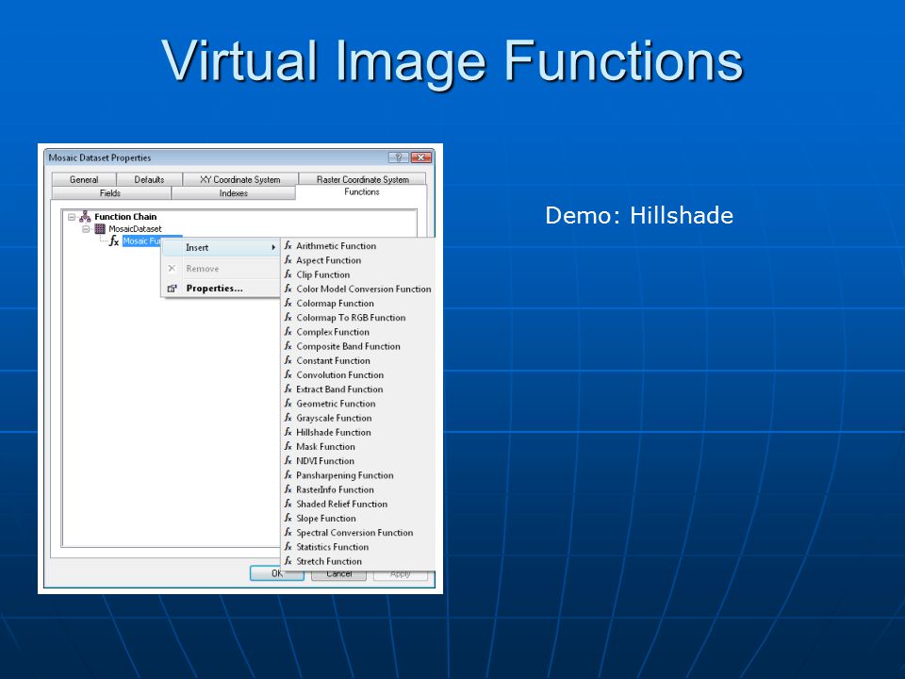Image resolution: width=905 pixels, height=679 pixels.
Task: Switch to the Defaults tab
Action: click(x=150, y=179)
